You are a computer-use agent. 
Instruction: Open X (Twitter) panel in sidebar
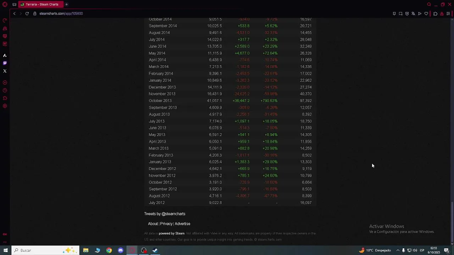click(5, 71)
